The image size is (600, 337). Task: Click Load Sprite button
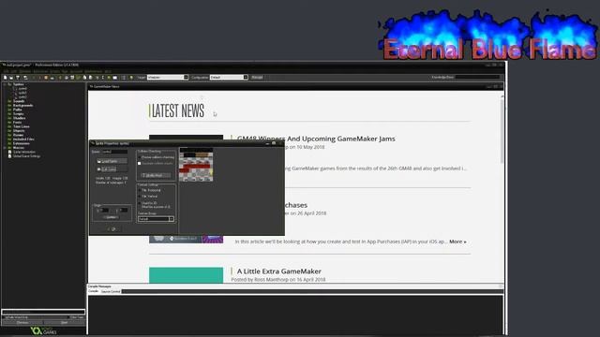pyautogui.click(x=112, y=161)
